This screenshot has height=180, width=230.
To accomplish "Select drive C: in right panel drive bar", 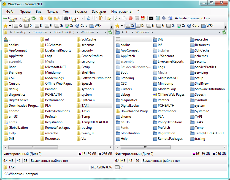I will 130,26.
